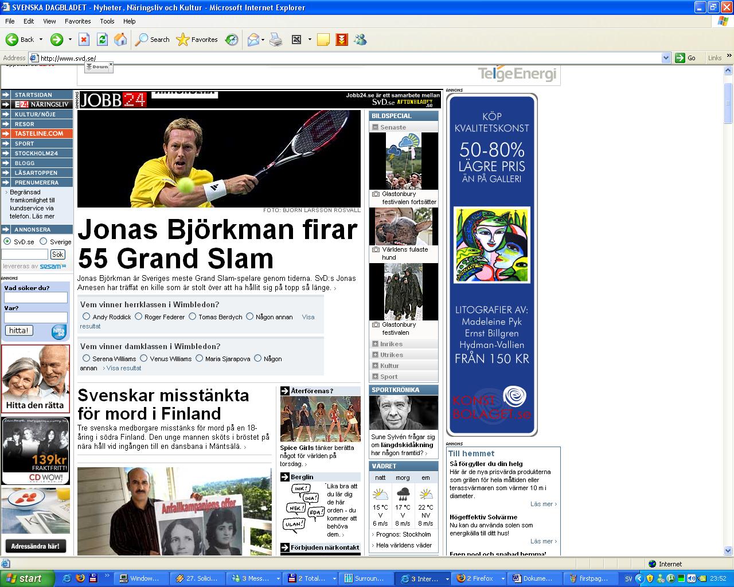Click the vertical scrollbar thumb
Viewport: 734px width, 587px height.
729,103
